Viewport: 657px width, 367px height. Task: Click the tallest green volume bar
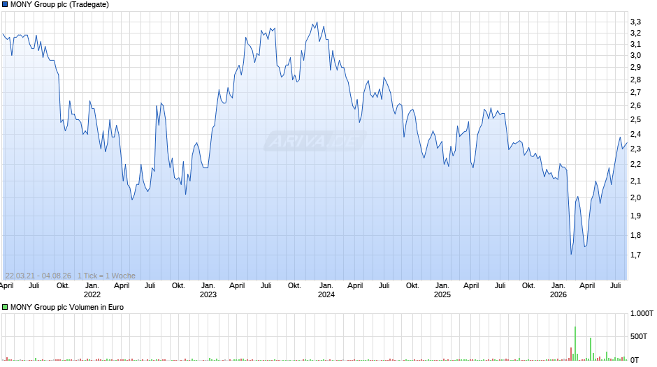[575, 343]
